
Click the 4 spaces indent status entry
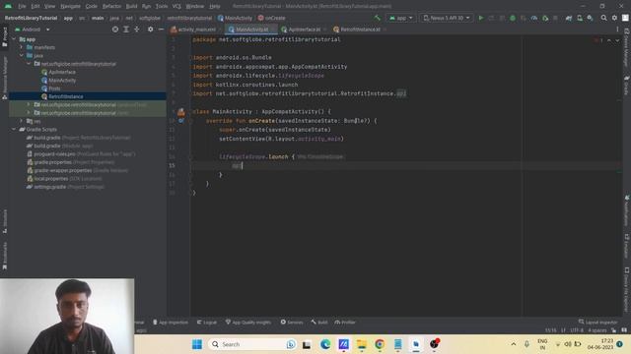[597, 330]
